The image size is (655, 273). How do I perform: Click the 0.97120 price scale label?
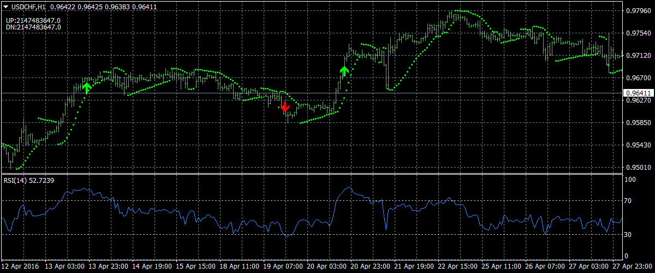pos(637,56)
